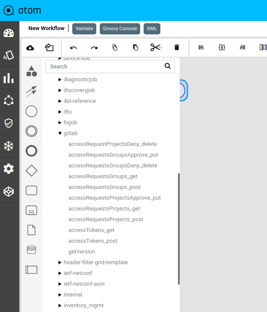The height and width of the screenshot is (312, 267).
Task: Select accessRequestsGroupsDeny_delete item
Action: (x=113, y=166)
